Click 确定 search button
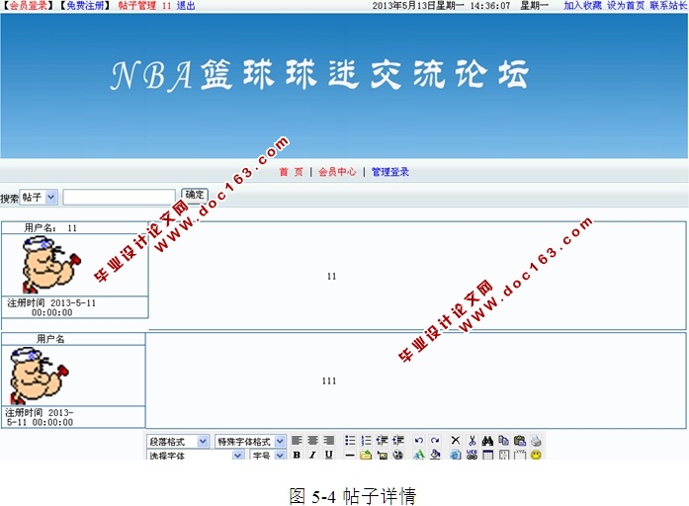689x506 pixels. point(194,195)
